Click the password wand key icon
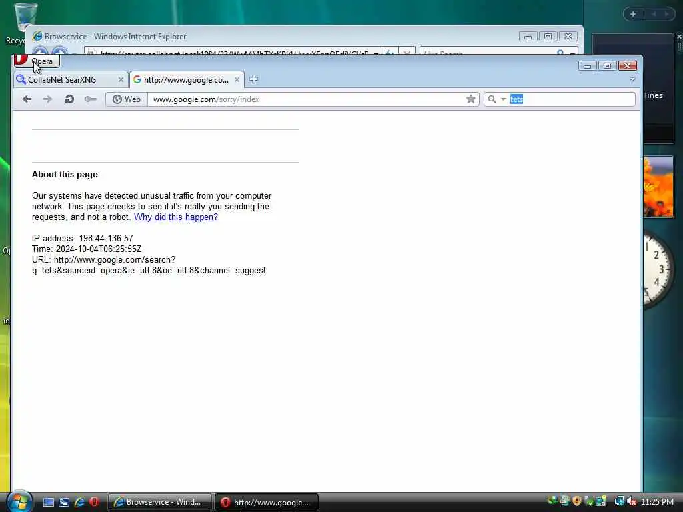This screenshot has width=683, height=512. click(x=91, y=99)
